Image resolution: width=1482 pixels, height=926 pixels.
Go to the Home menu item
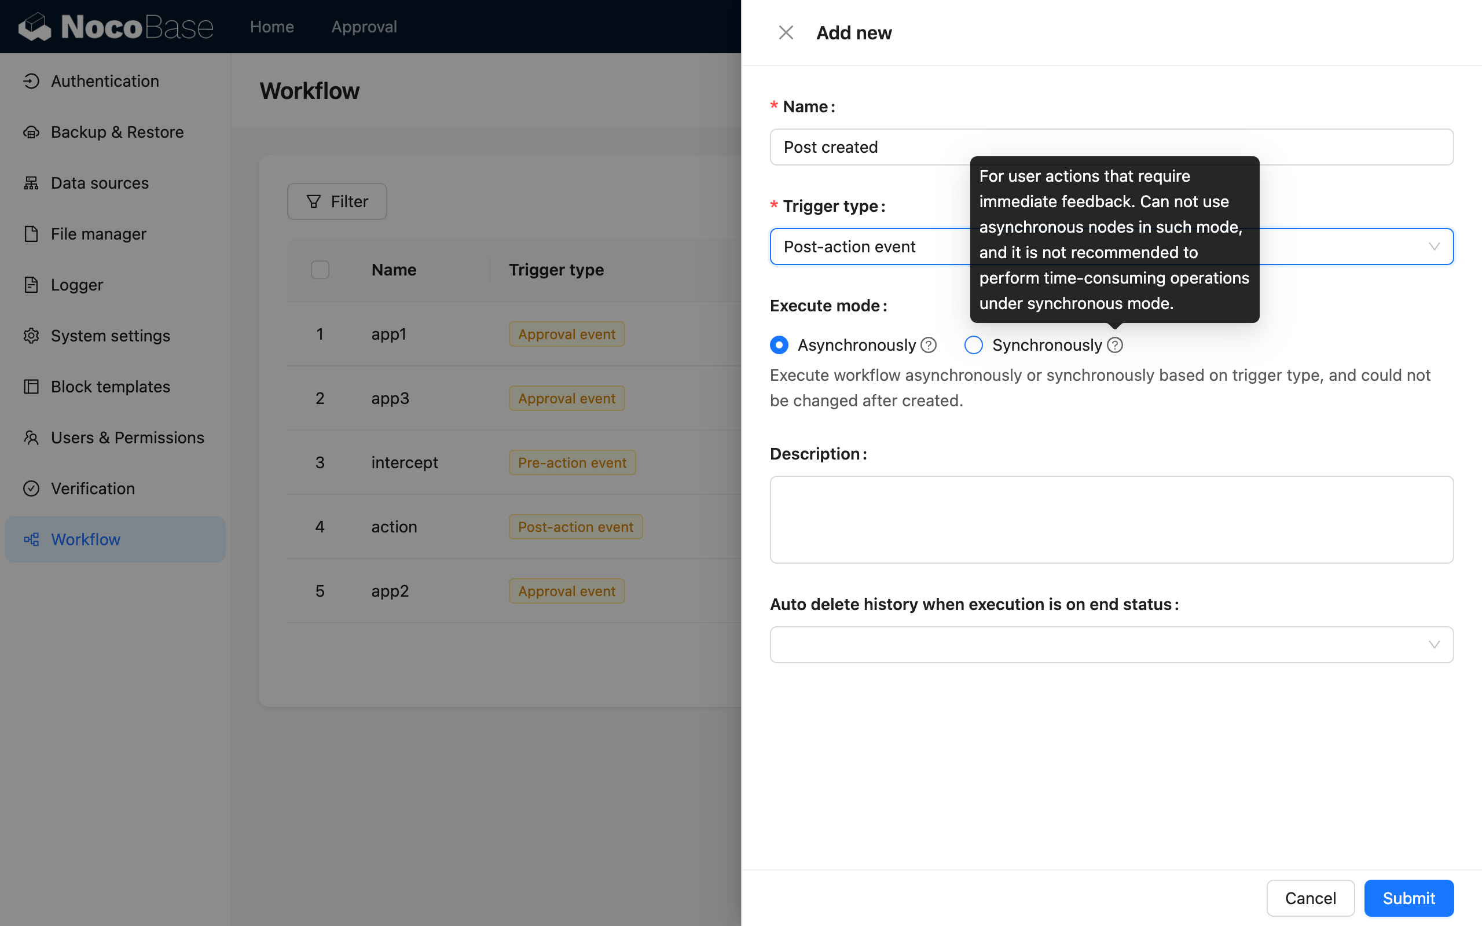[x=272, y=27]
